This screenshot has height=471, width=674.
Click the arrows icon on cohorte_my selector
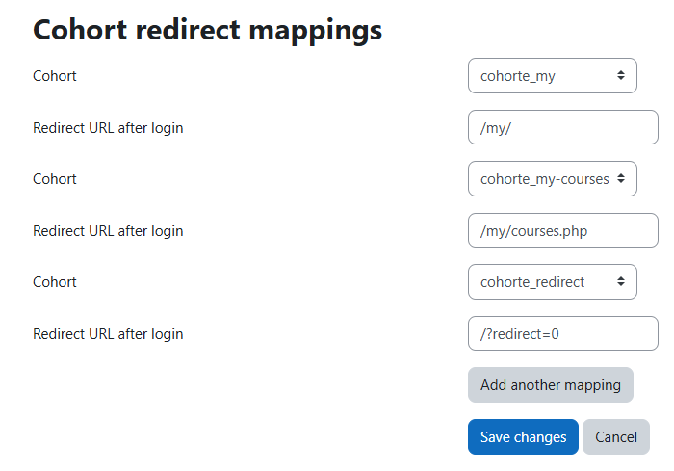coord(621,76)
